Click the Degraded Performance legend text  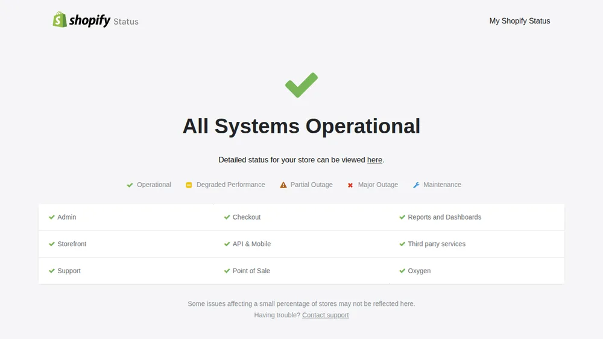[231, 185]
